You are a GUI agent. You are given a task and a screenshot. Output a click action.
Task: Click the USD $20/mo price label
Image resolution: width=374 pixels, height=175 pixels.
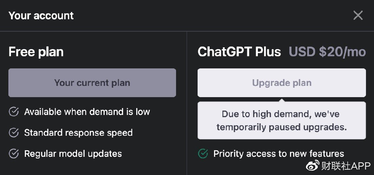coord(327,52)
